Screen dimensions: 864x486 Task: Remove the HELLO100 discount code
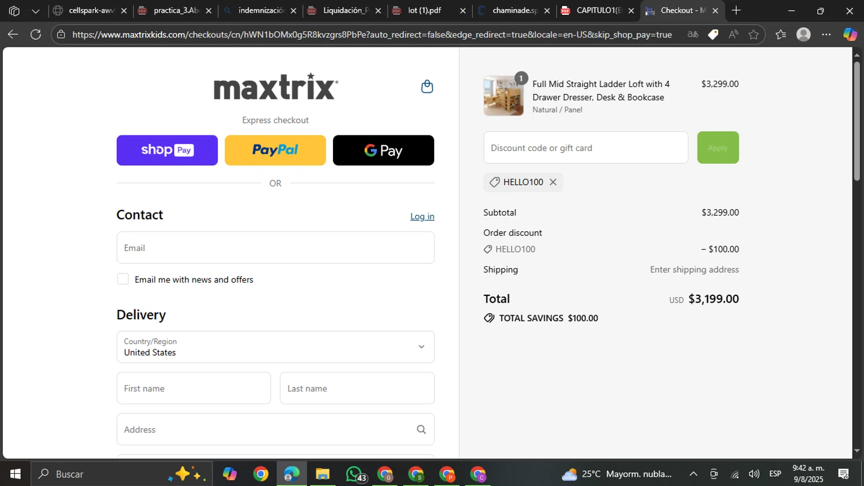[553, 182]
